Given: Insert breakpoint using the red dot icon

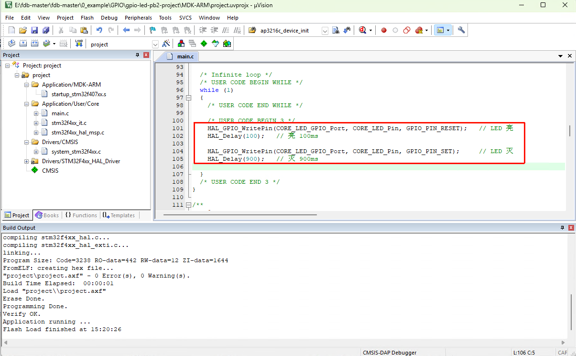Looking at the screenshot, I should [x=383, y=30].
